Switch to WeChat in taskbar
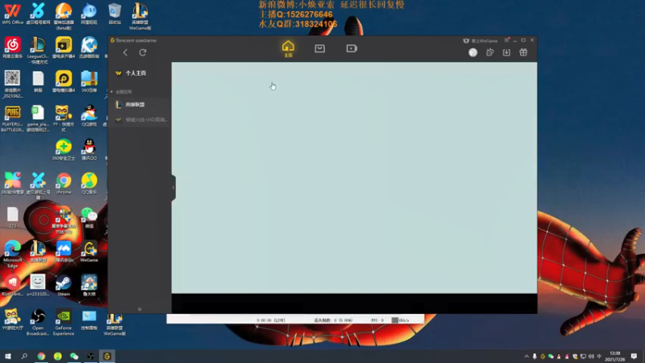This screenshot has width=645, height=363. (x=74, y=356)
